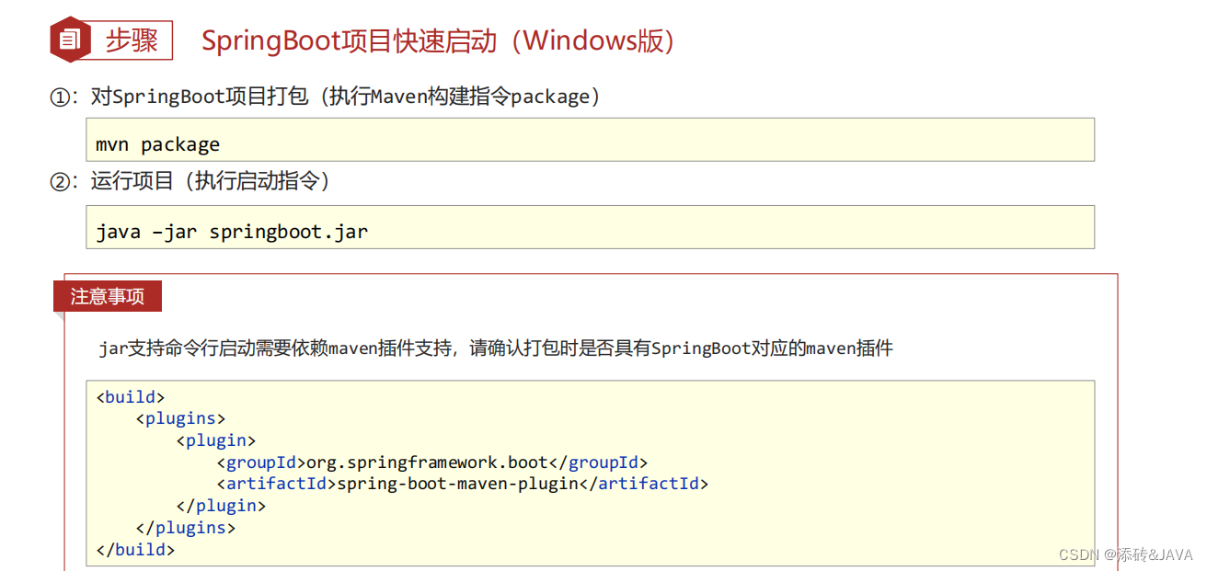Image resolution: width=1207 pixels, height=571 pixels.
Task: Select the 步骤 label box
Action: 131,40
